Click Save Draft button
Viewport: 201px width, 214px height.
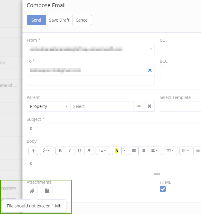click(x=59, y=20)
